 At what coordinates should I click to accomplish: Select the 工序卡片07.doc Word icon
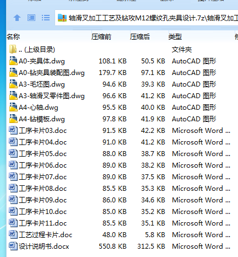(13, 176)
